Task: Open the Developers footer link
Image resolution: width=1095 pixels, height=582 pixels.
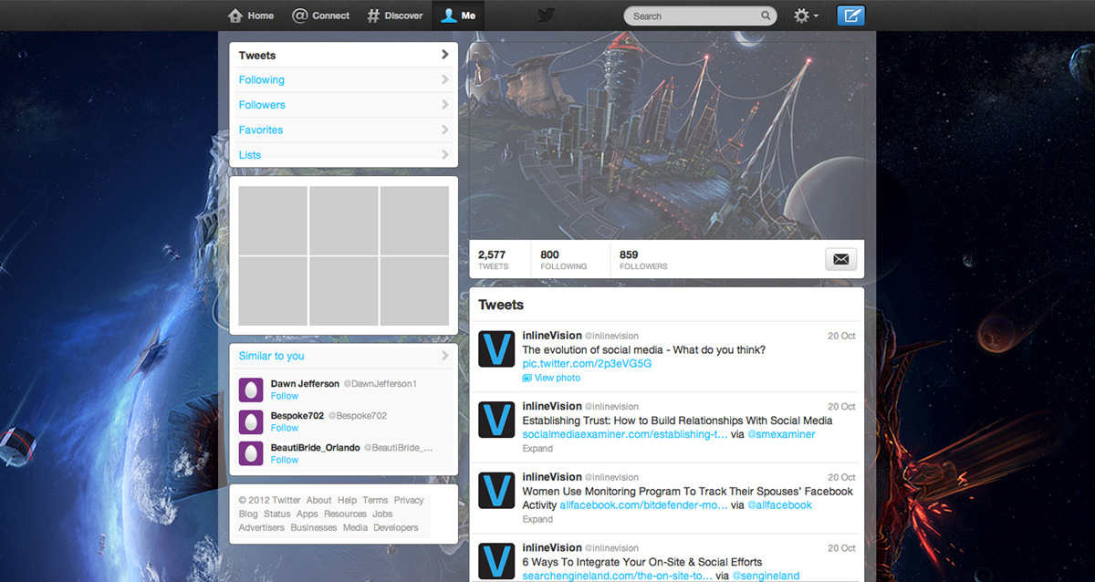Action: 396,527
